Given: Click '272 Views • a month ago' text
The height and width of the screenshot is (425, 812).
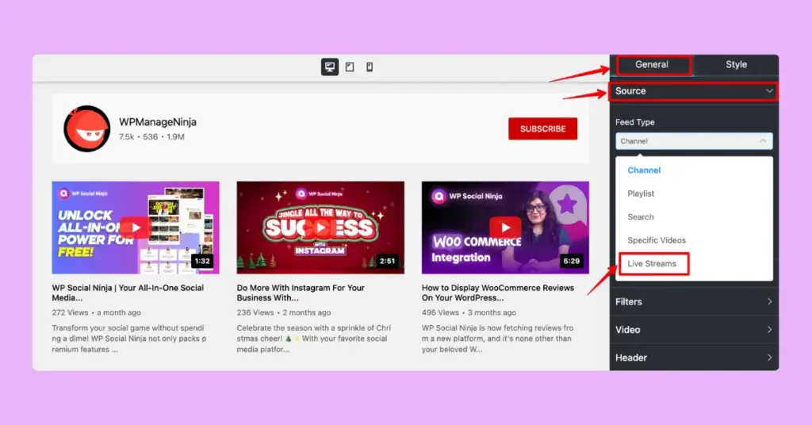Looking at the screenshot, I should tap(96, 312).
